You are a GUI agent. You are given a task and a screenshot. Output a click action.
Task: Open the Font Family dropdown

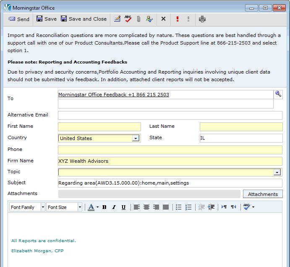(x=43, y=207)
